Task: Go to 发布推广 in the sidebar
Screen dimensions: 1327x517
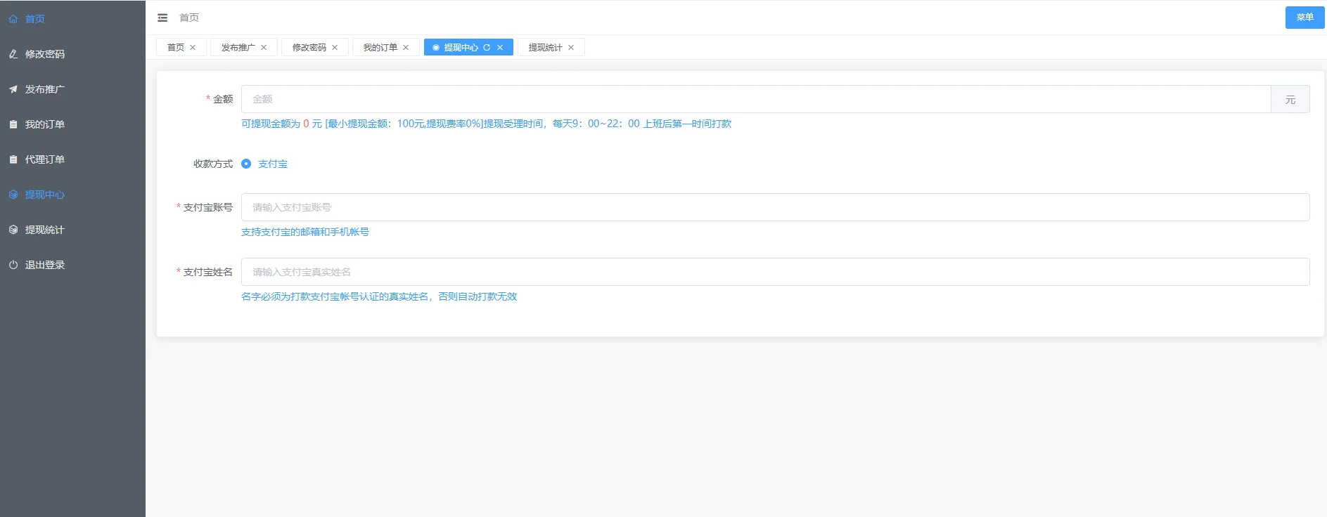Action: (44, 89)
